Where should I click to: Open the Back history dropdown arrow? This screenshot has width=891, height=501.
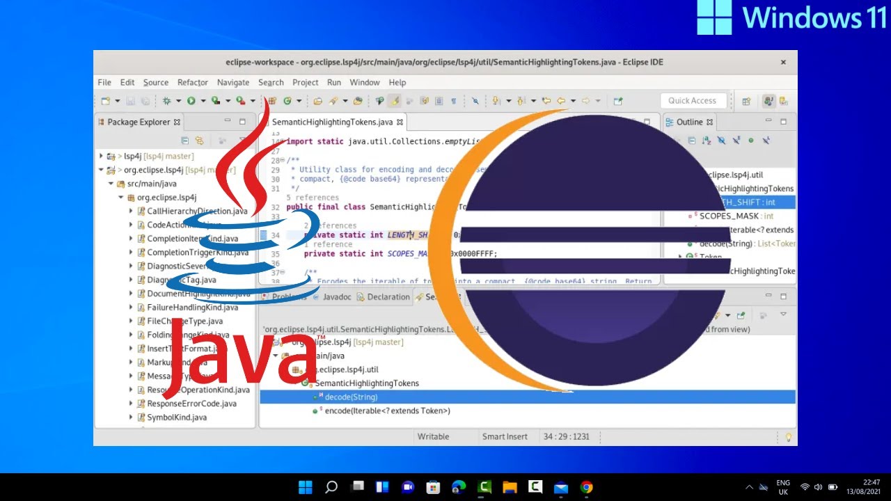click(x=573, y=101)
